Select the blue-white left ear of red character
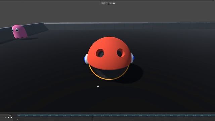 click(x=86, y=59)
